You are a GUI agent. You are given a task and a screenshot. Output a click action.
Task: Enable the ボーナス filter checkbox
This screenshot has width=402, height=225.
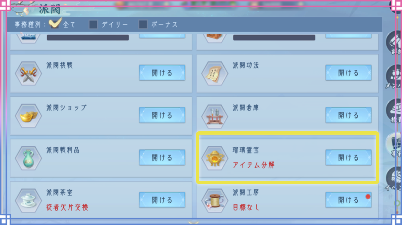(x=143, y=25)
